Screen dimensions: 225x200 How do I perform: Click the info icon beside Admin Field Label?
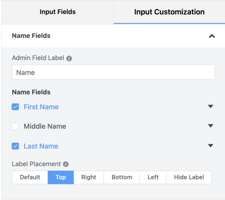[69, 59]
